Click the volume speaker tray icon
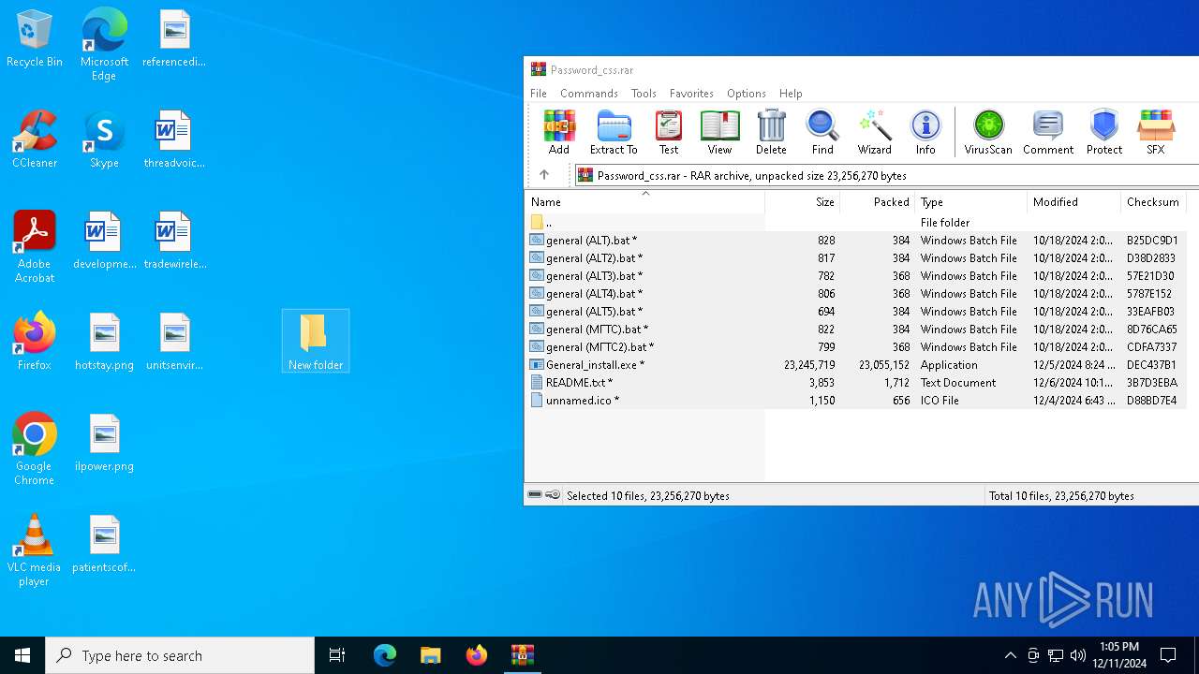The width and height of the screenshot is (1199, 674). [1078, 655]
